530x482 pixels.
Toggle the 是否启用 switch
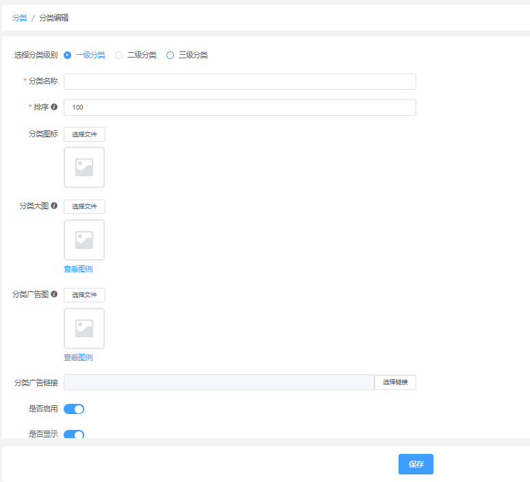[x=74, y=409]
